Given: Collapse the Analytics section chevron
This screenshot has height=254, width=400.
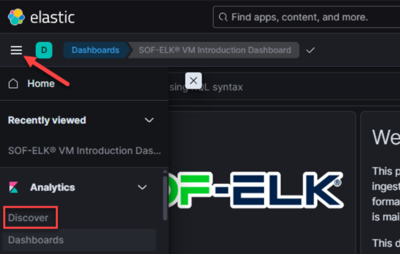Looking at the screenshot, I should point(142,187).
